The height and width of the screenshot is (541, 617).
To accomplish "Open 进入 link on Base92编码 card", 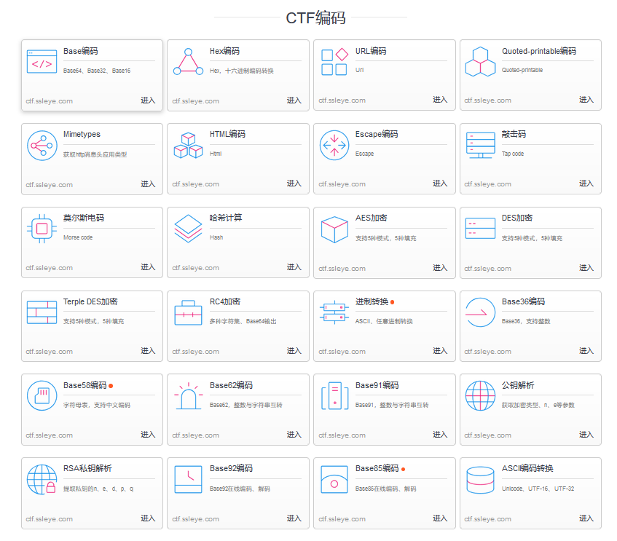I will [x=294, y=518].
